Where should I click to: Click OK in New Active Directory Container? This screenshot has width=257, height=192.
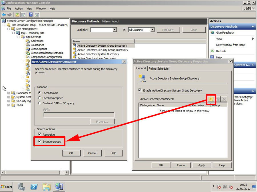click(71, 153)
